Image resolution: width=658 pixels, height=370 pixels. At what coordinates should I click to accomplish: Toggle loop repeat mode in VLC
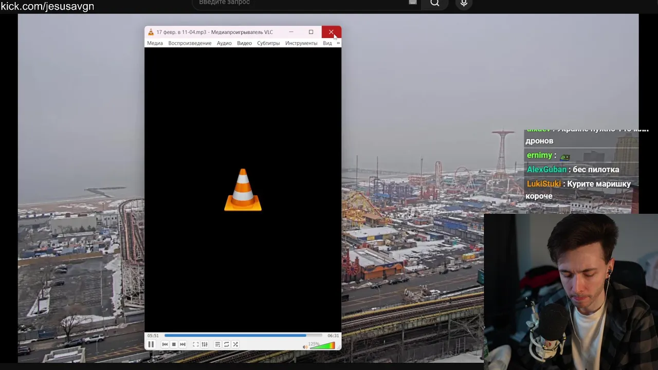226,344
